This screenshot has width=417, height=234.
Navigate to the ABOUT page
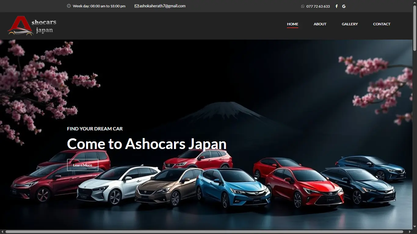[x=320, y=24]
